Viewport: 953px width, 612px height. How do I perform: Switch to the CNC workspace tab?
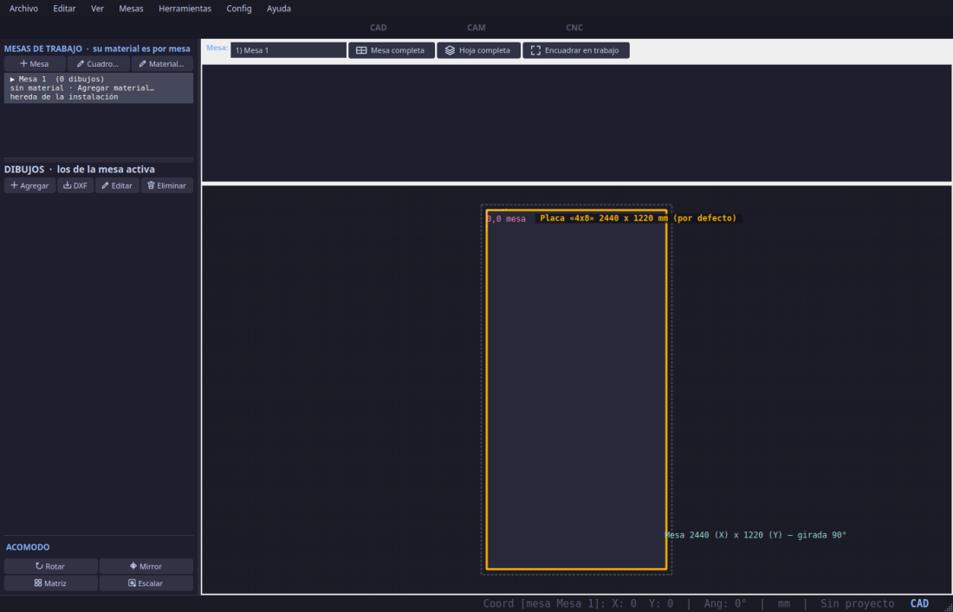pos(574,28)
